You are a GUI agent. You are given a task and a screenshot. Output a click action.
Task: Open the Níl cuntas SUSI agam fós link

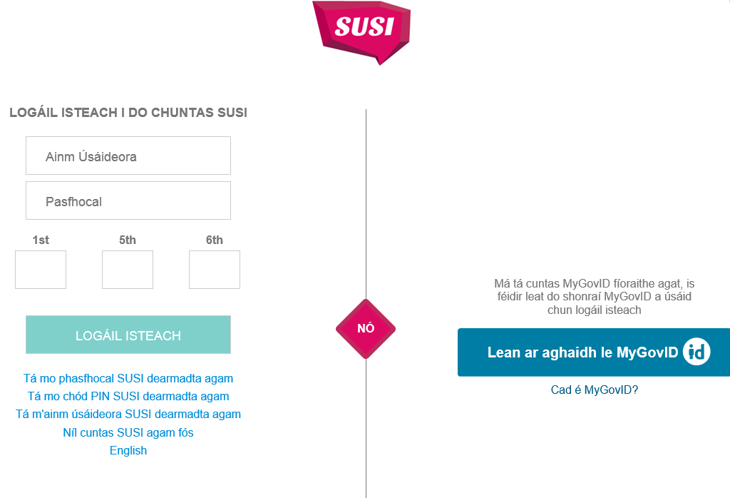(x=128, y=432)
